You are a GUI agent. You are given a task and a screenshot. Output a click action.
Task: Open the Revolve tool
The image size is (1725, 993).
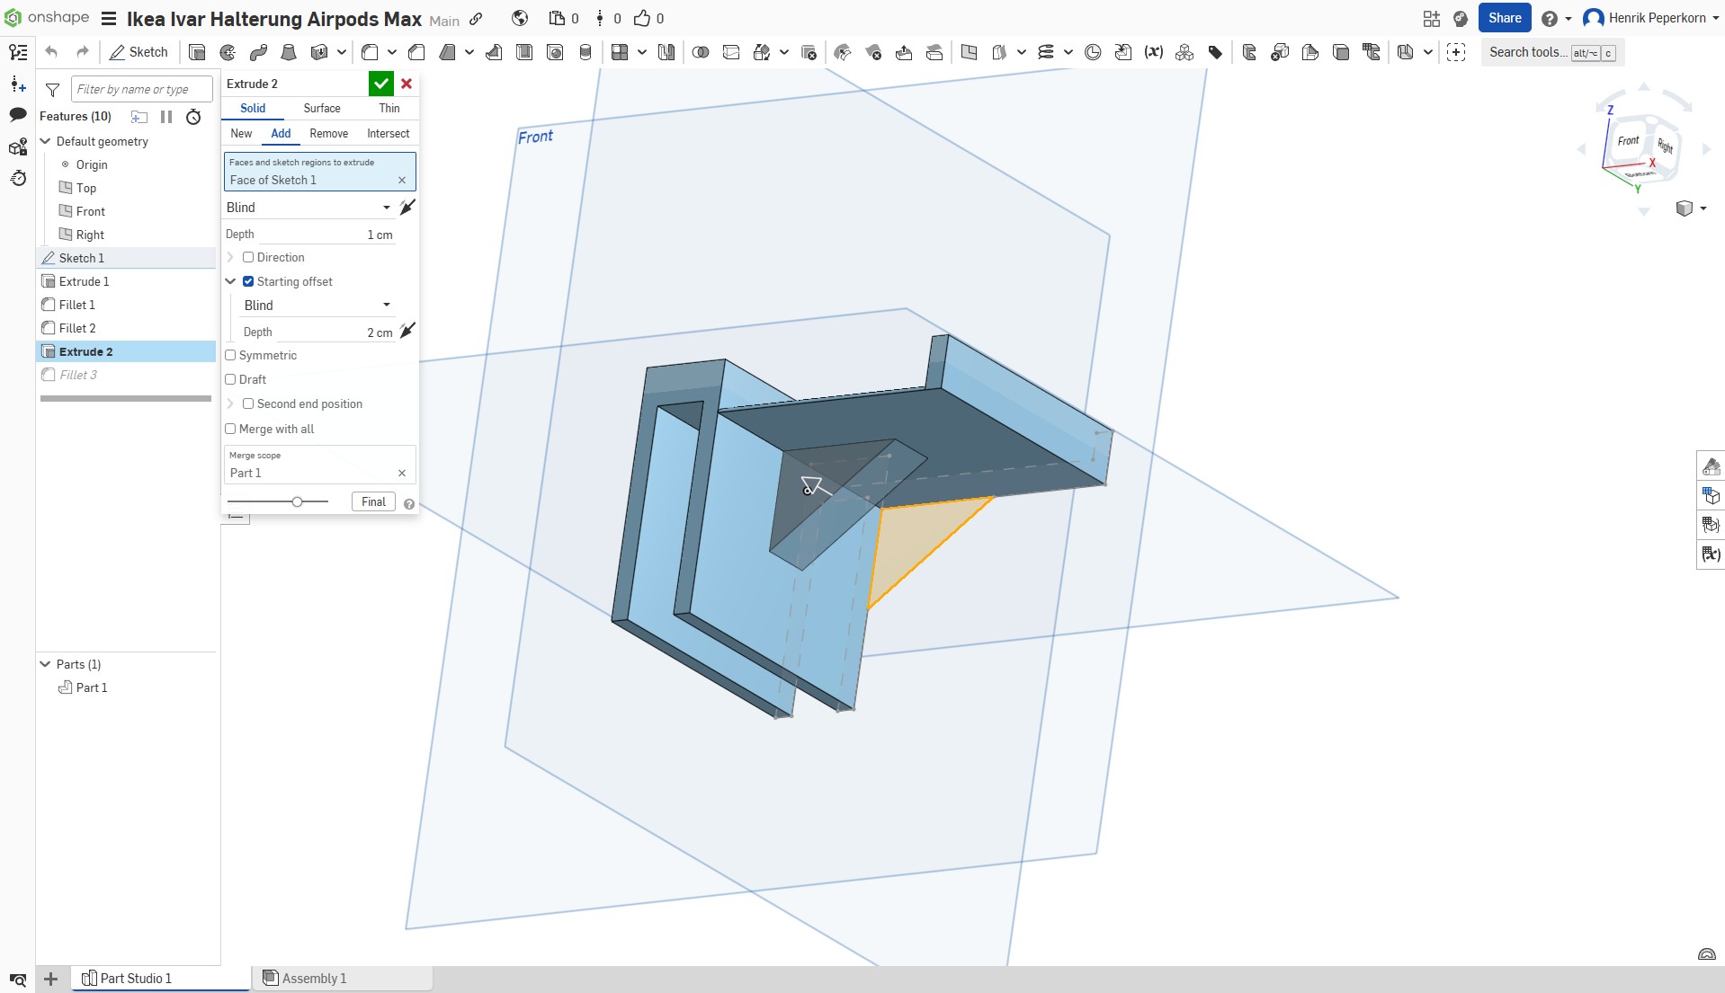pyautogui.click(x=228, y=52)
